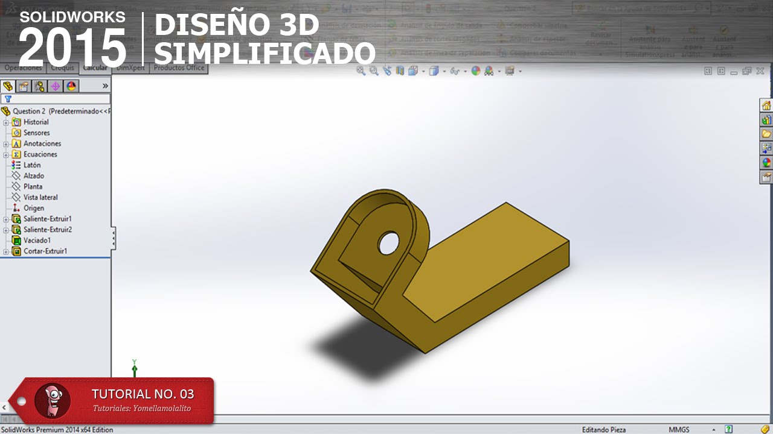
Task: Open the PropertyManager tab icon
Action: tap(24, 86)
